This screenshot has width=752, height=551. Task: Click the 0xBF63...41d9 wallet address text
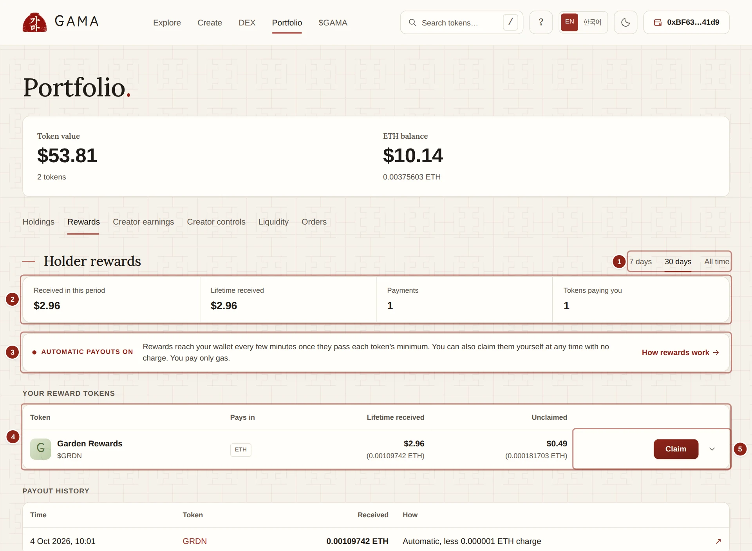693,22
